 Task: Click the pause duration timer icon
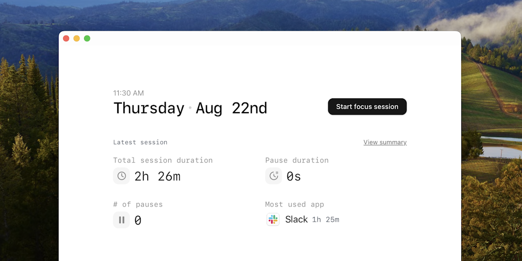[274, 176]
